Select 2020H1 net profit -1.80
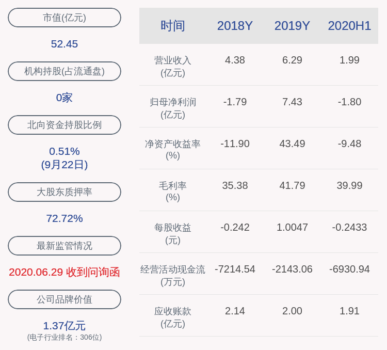The image size is (387, 350). 349,102
